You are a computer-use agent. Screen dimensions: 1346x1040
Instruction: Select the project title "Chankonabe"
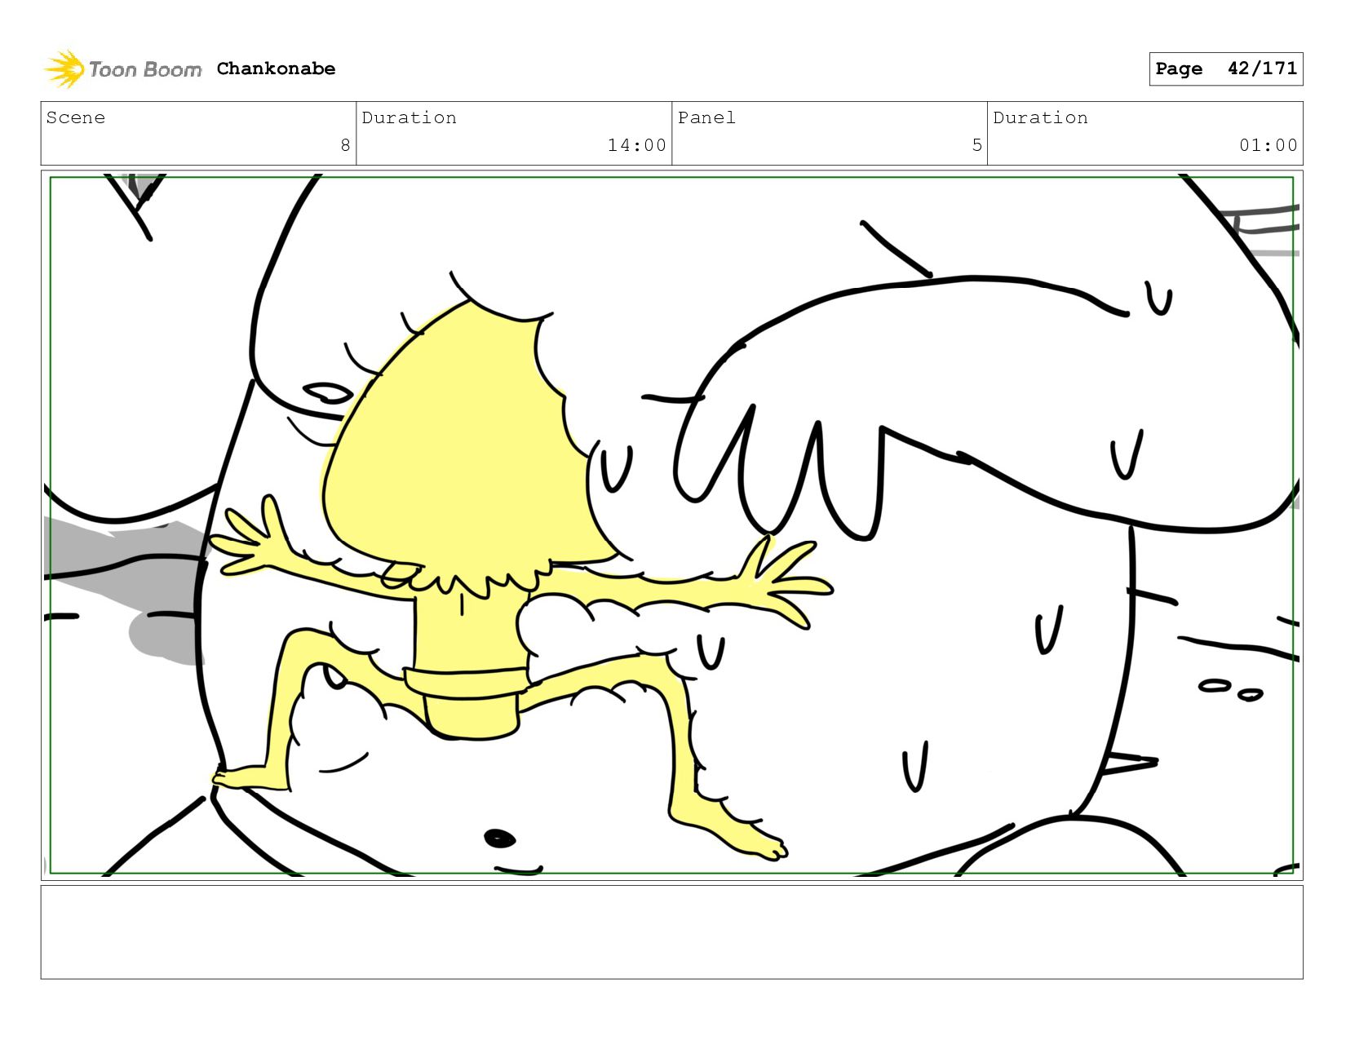pos(276,69)
